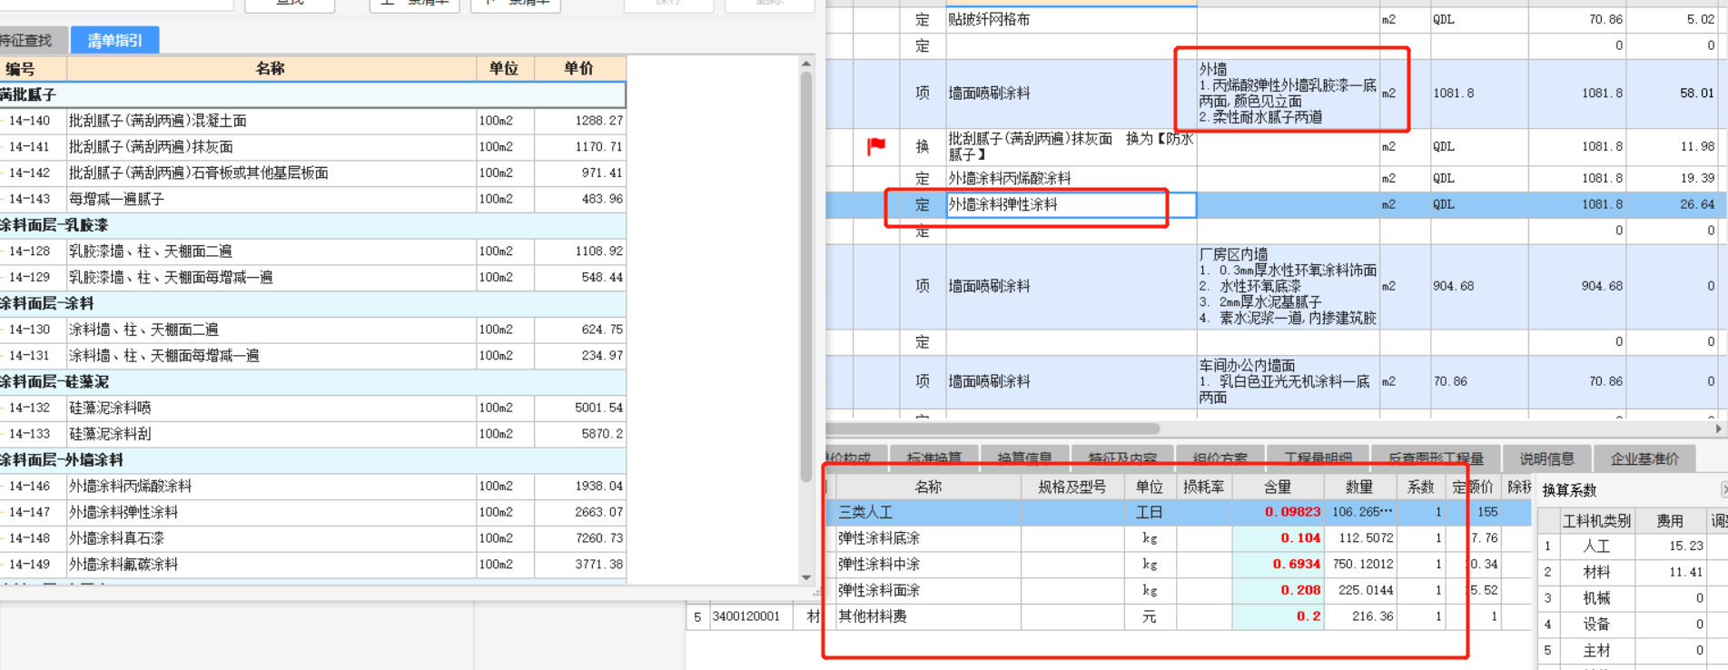Switch to 清单指引 tab
Viewport: 1728px width, 670px height.
pos(114,40)
